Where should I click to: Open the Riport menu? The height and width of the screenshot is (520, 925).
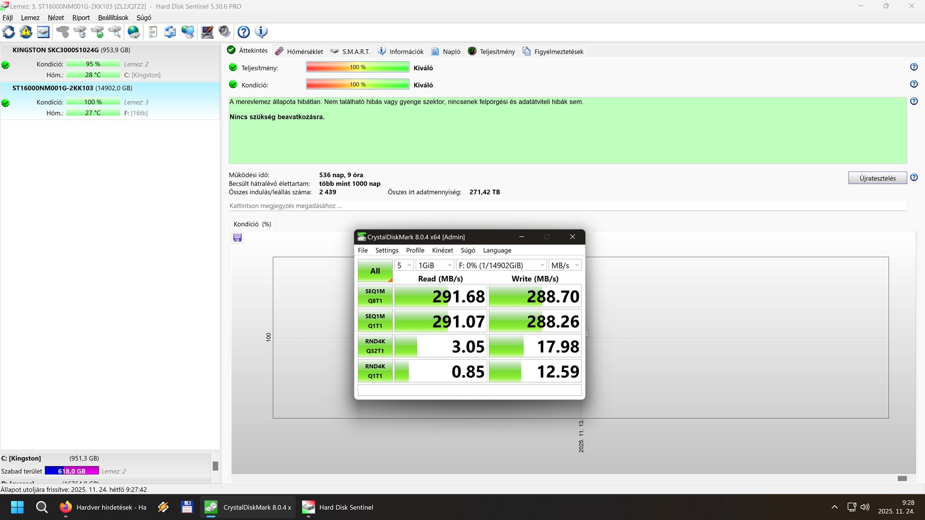pyautogui.click(x=80, y=18)
